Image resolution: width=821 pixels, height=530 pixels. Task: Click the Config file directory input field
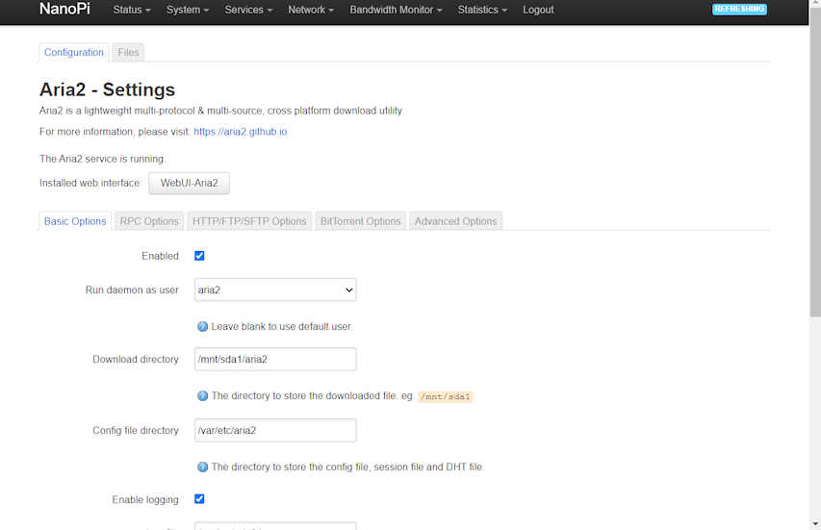click(x=275, y=431)
